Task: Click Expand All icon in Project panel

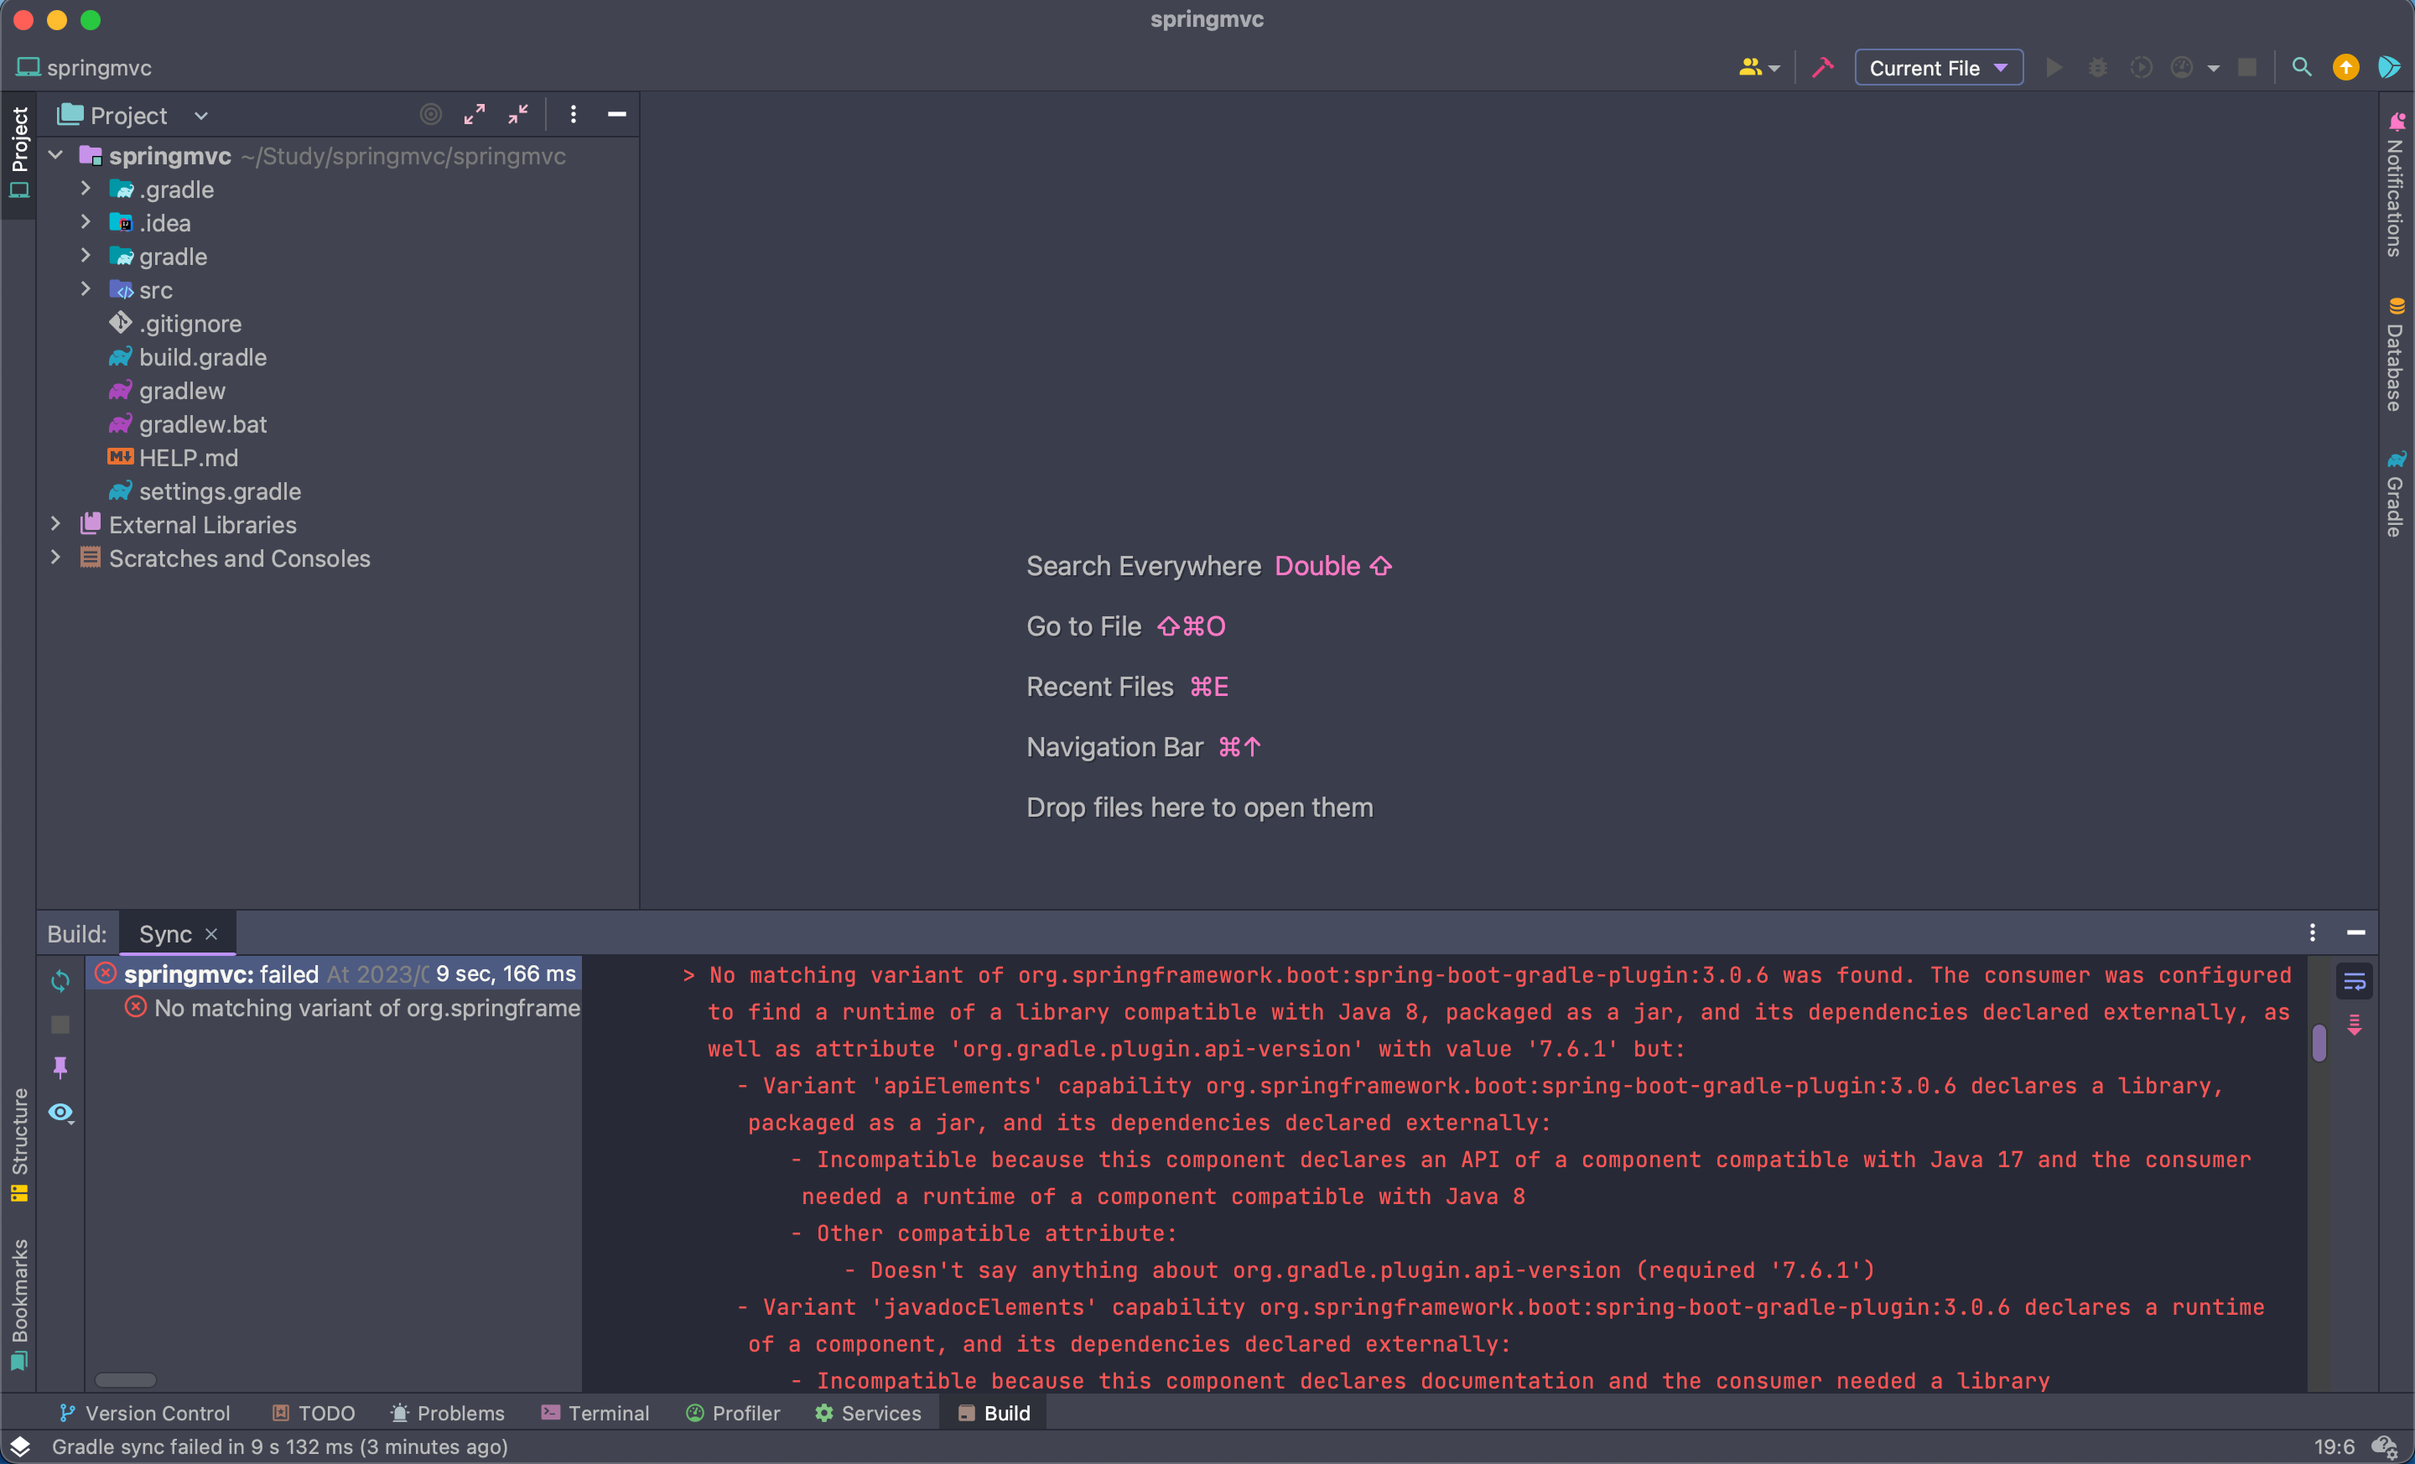Action: pyautogui.click(x=475, y=115)
